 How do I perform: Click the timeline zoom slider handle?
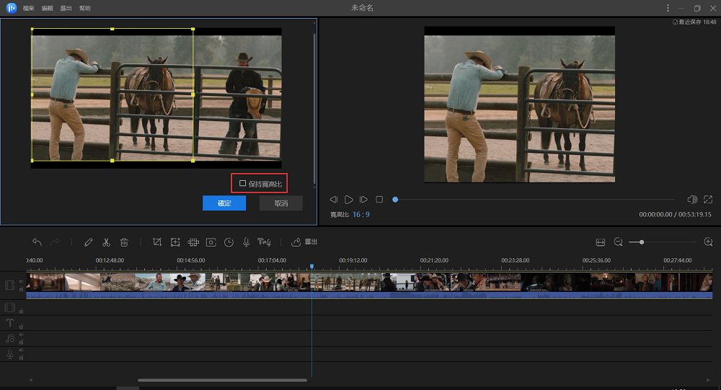tap(642, 242)
